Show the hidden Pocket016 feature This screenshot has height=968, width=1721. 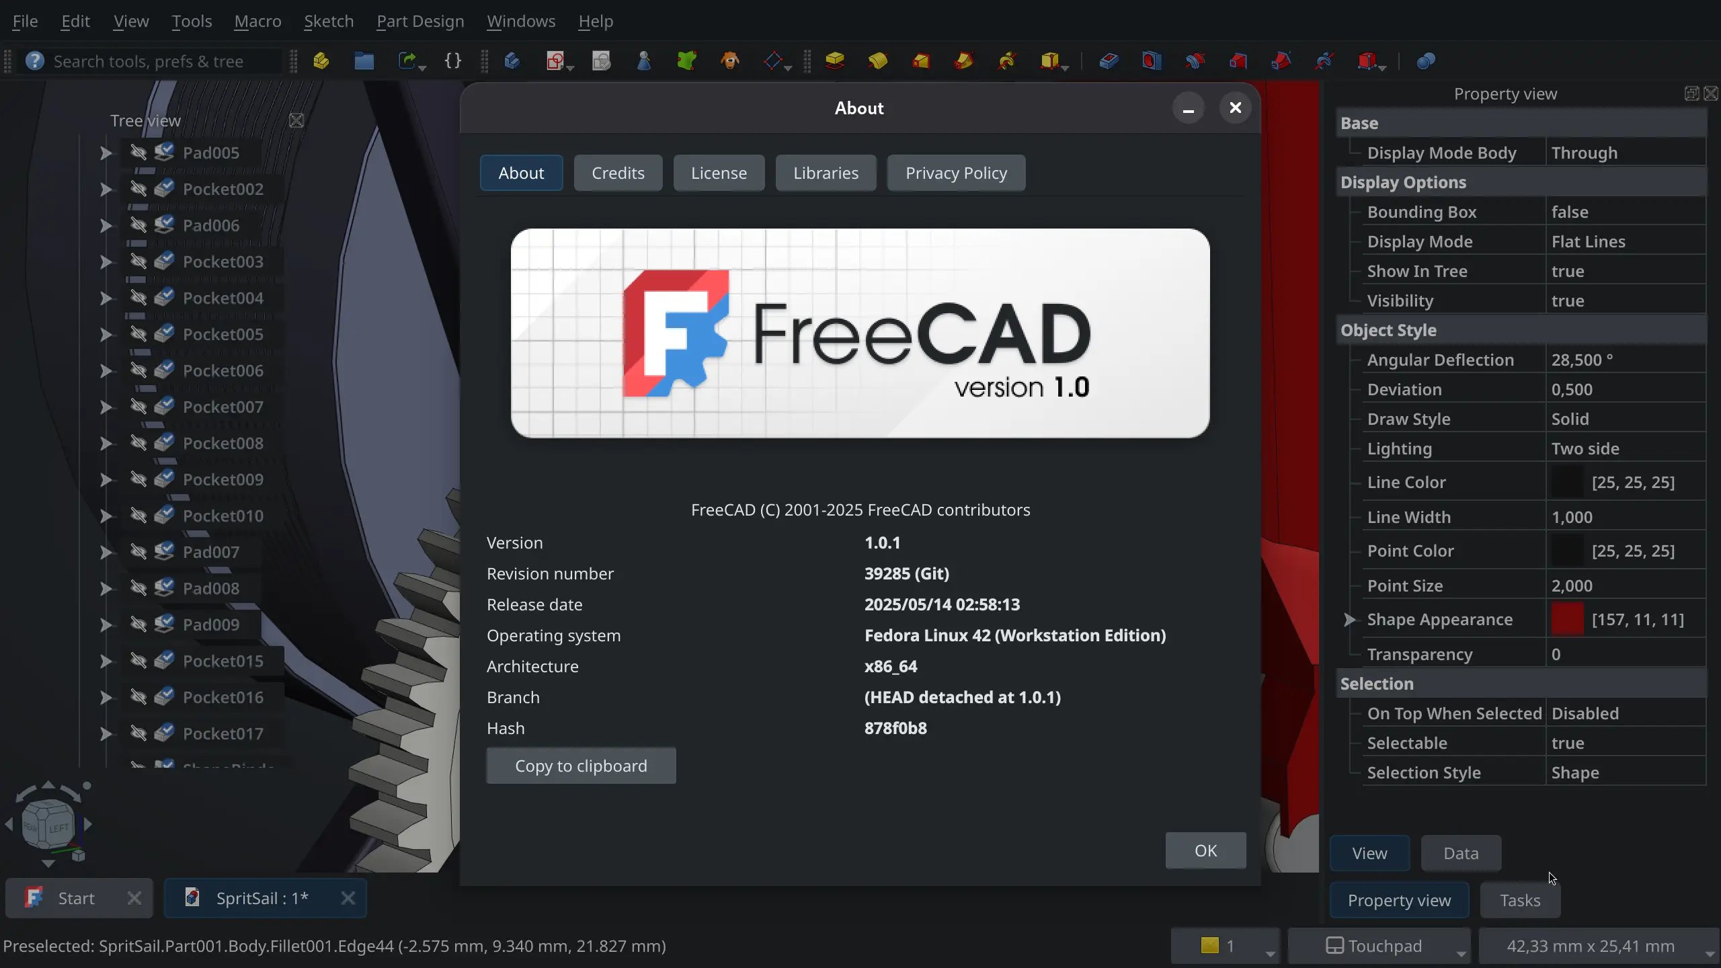138,697
